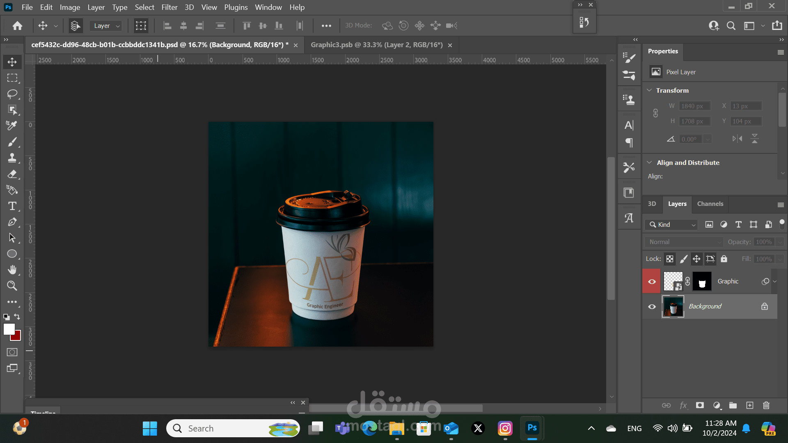The width and height of the screenshot is (788, 443).
Task: Click the foreground color swatch
Action: (9, 329)
